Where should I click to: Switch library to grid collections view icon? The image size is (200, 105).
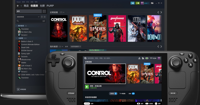point(44,11)
